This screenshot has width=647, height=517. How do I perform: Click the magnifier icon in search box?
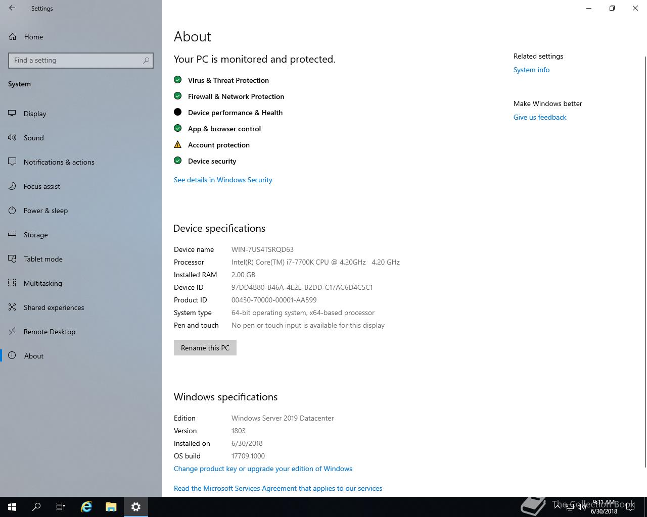[146, 61]
